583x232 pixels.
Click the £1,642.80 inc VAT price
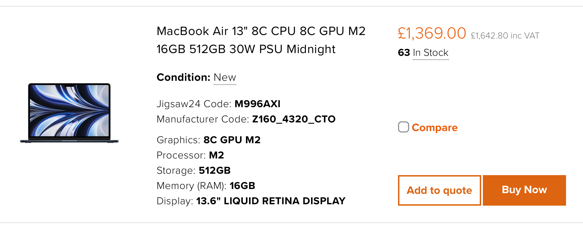pos(505,35)
